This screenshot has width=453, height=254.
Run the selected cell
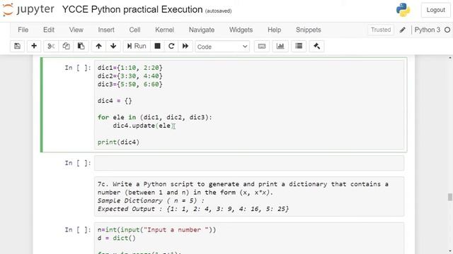pos(137,46)
